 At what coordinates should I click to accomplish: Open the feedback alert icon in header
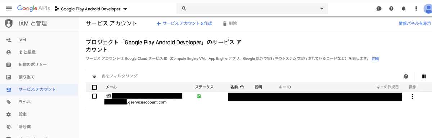click(379, 9)
